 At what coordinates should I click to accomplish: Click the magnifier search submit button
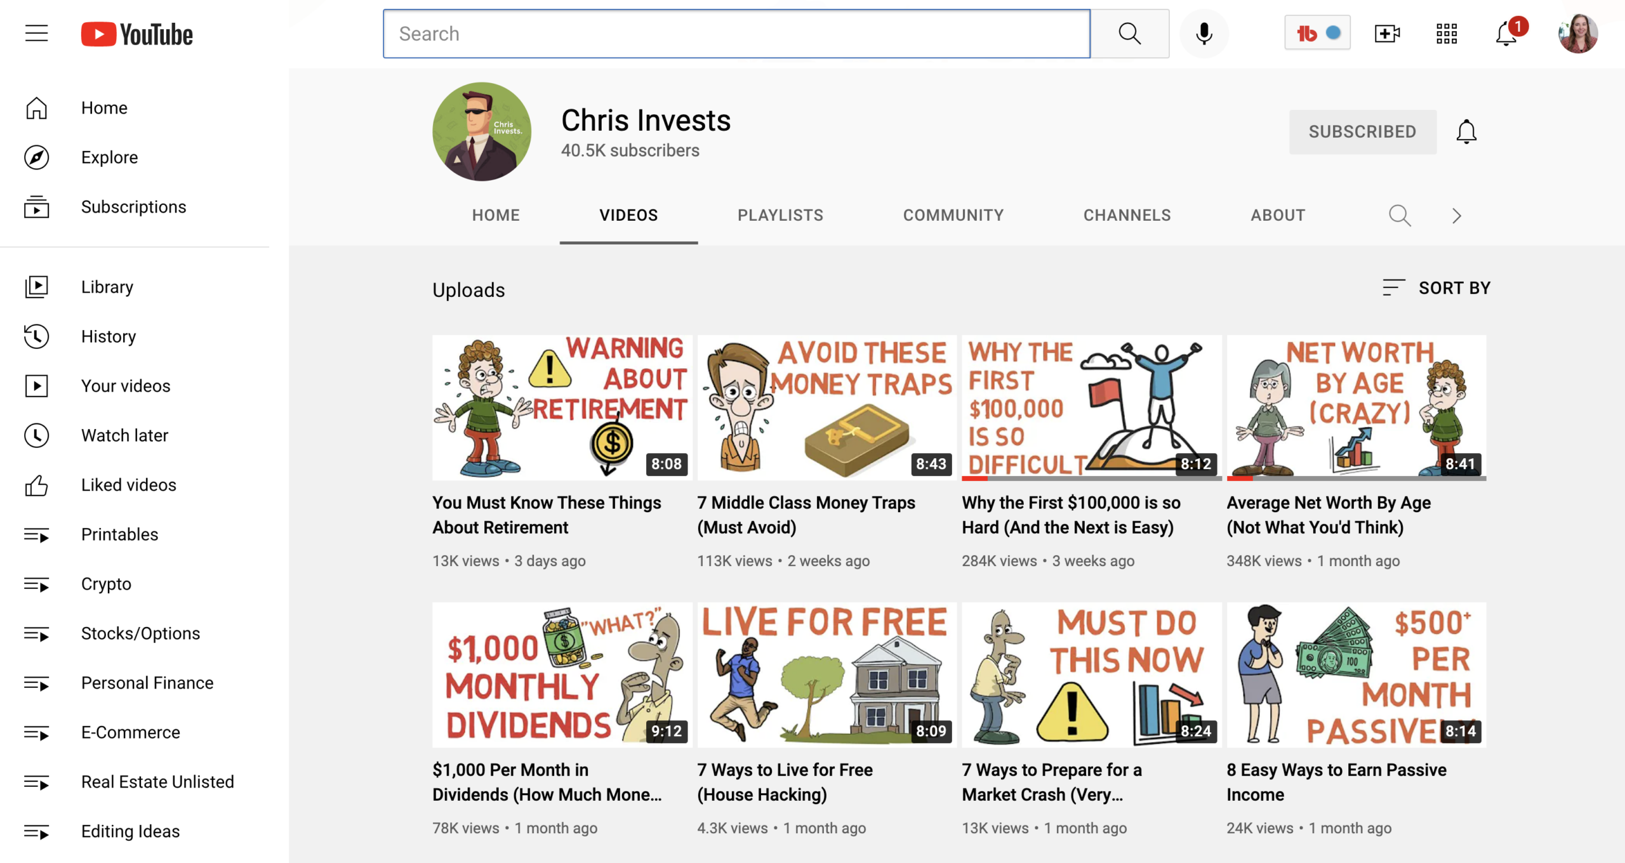point(1130,34)
